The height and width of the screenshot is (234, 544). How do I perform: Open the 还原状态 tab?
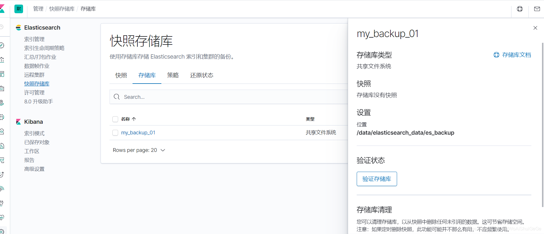(202, 75)
